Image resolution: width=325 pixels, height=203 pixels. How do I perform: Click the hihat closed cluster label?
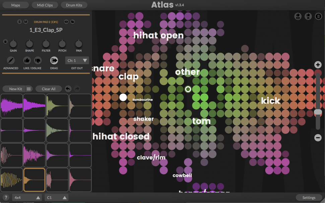121,136
